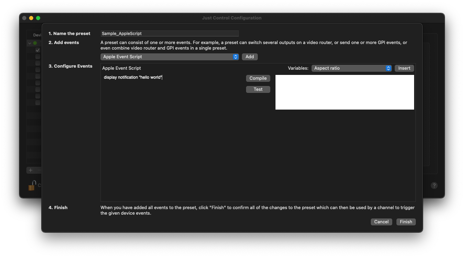Click the plus button under the device list
Image resolution: width=464 pixels, height=258 pixels.
(30, 170)
